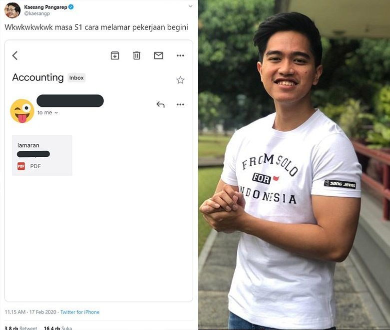Delete the email with the trash icon
Screen dimensions: 390x330
click(137, 55)
